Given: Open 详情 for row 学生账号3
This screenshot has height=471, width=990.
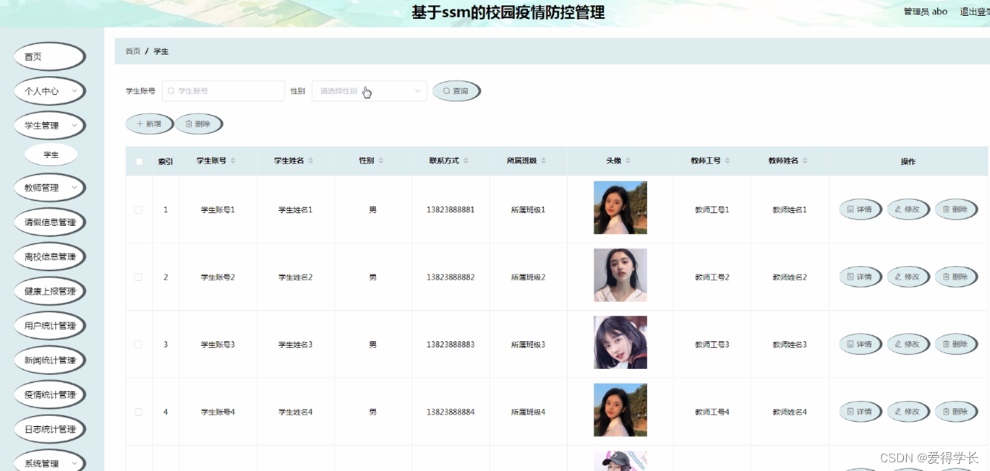Looking at the screenshot, I should tap(861, 345).
